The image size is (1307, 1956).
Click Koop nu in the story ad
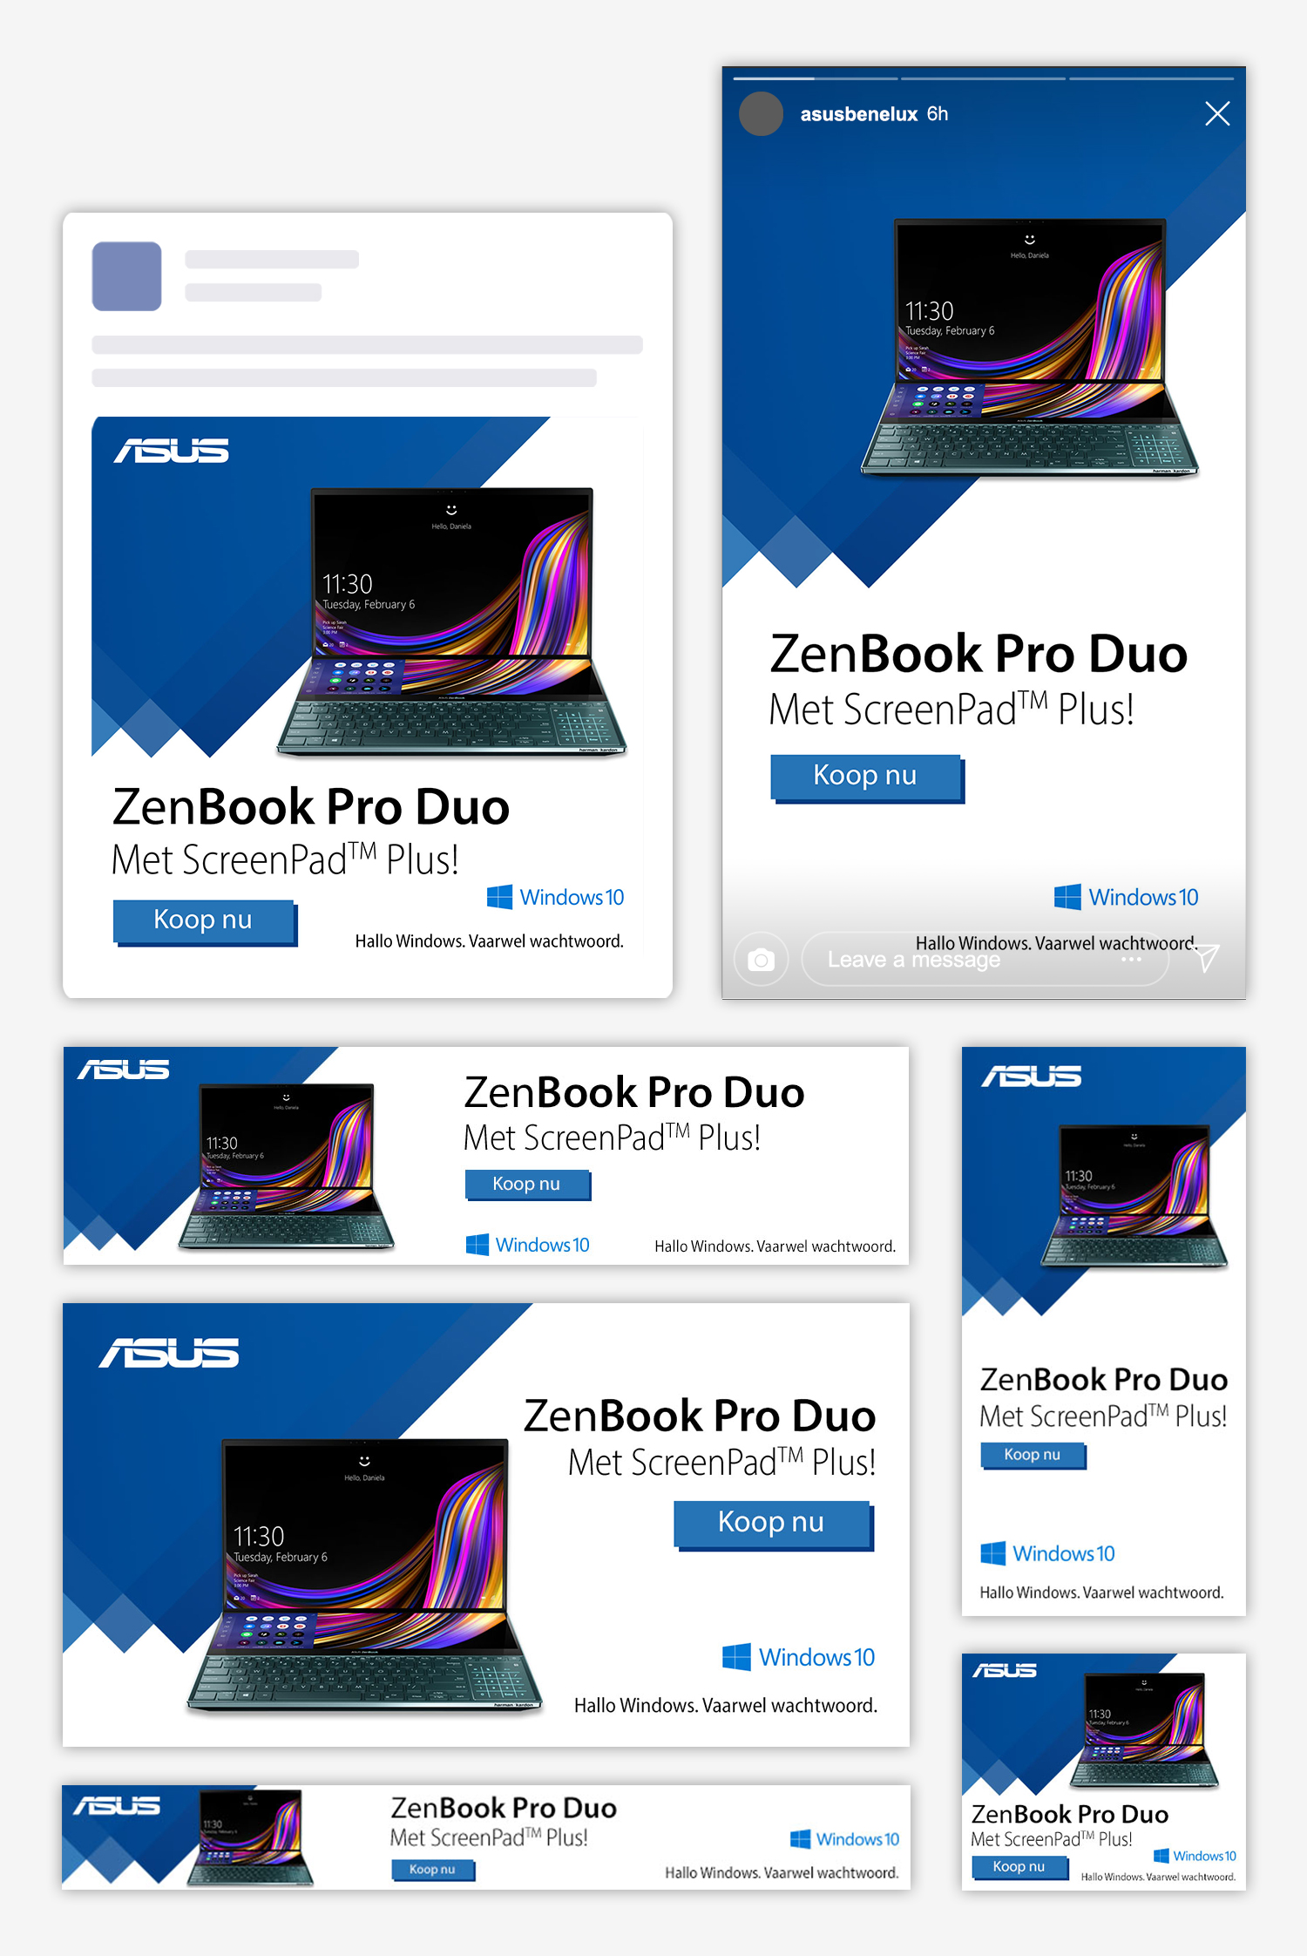point(866,776)
